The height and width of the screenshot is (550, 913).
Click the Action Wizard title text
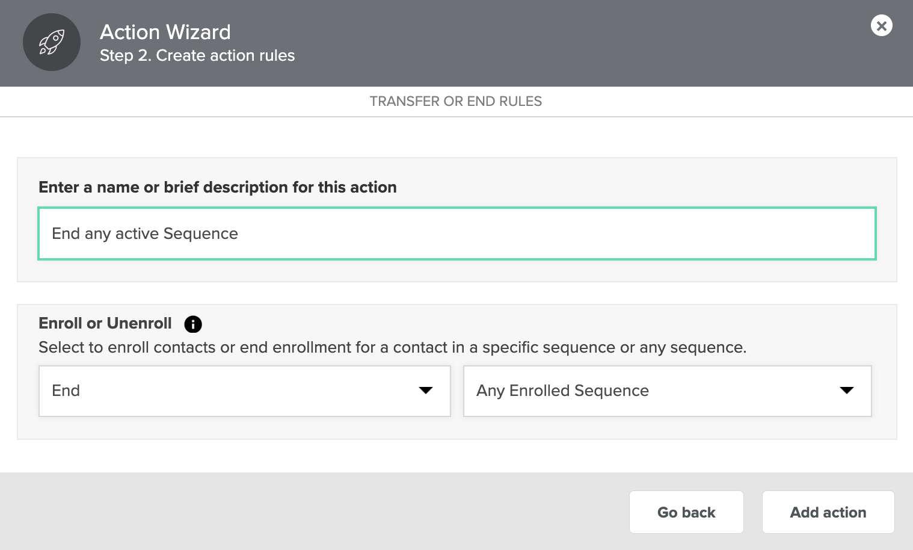pyautogui.click(x=165, y=32)
